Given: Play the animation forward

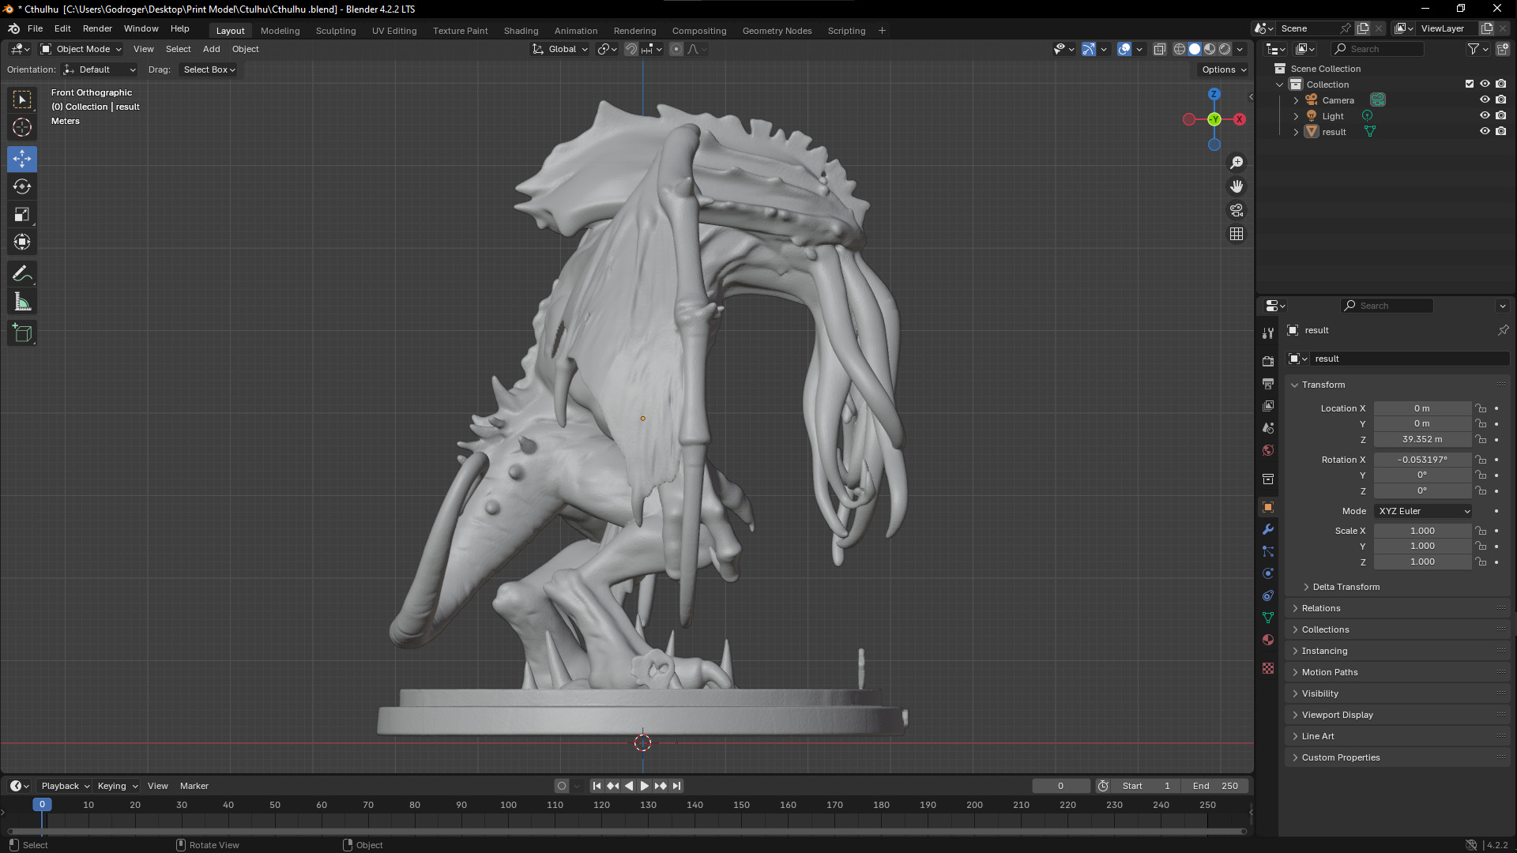Looking at the screenshot, I should coord(645,786).
